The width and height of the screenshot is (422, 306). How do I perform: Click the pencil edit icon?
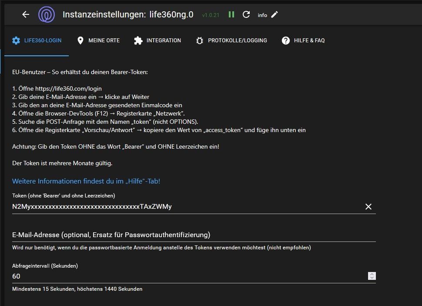275,14
